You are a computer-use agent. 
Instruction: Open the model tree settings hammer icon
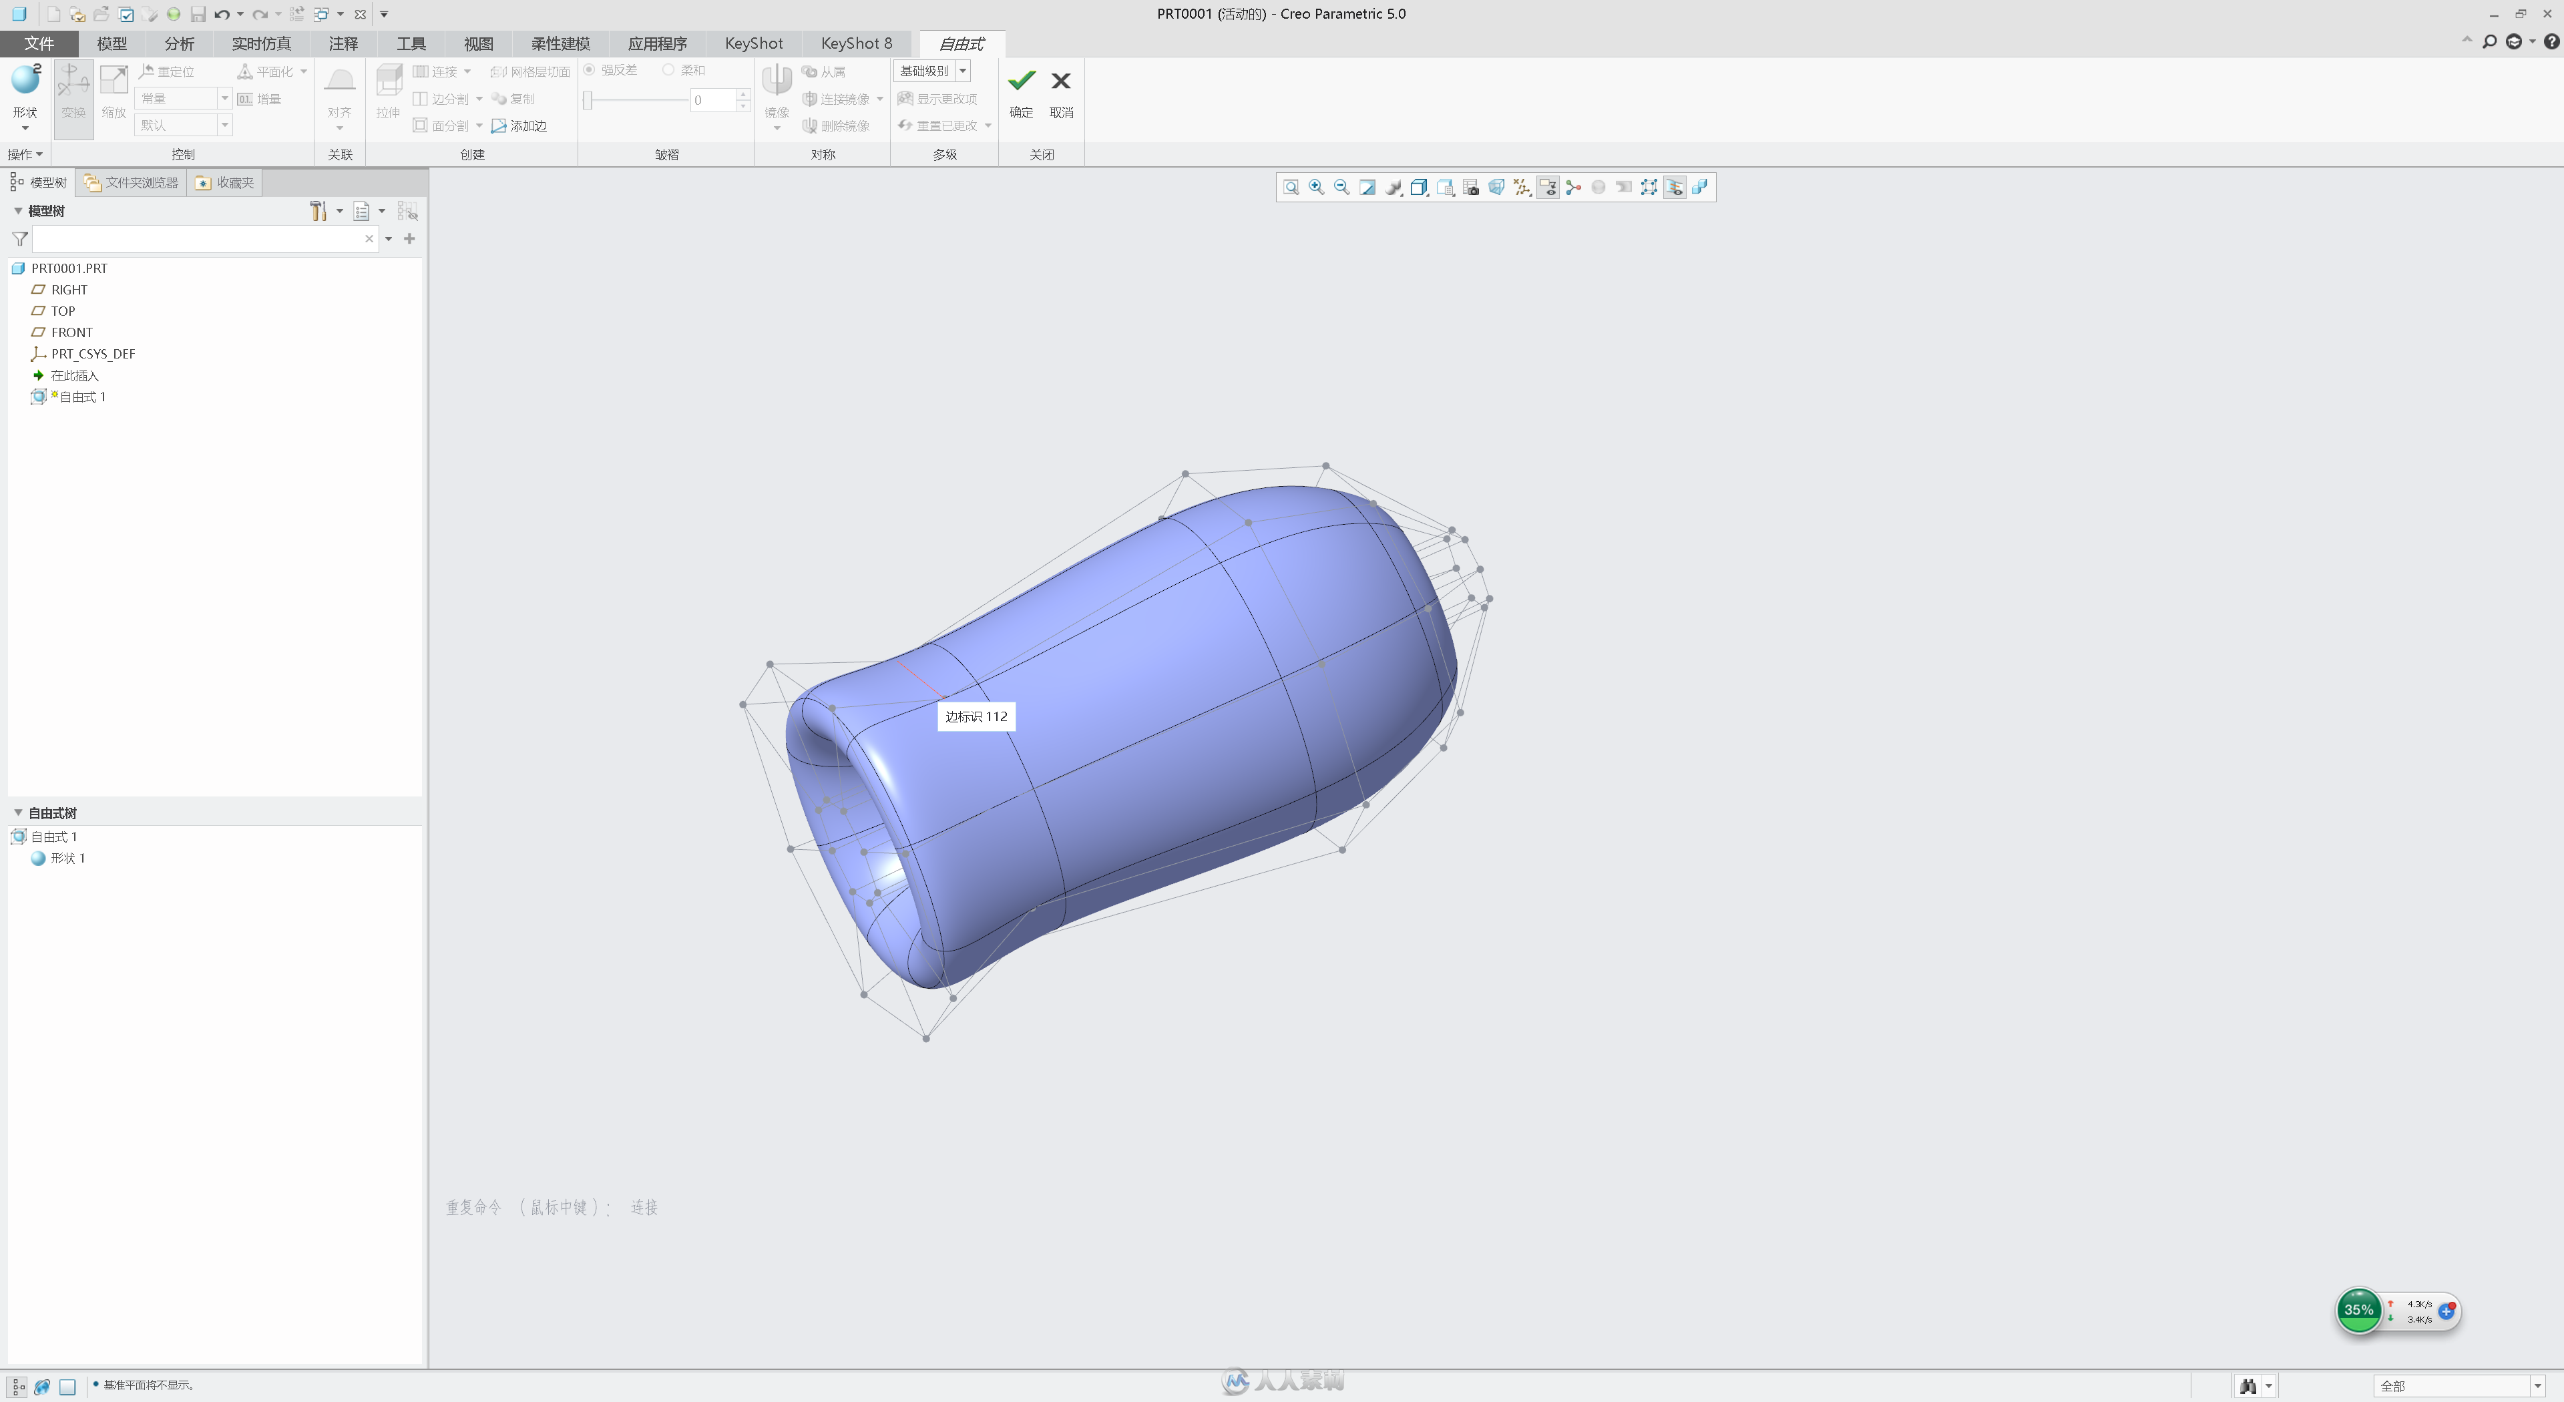318,211
